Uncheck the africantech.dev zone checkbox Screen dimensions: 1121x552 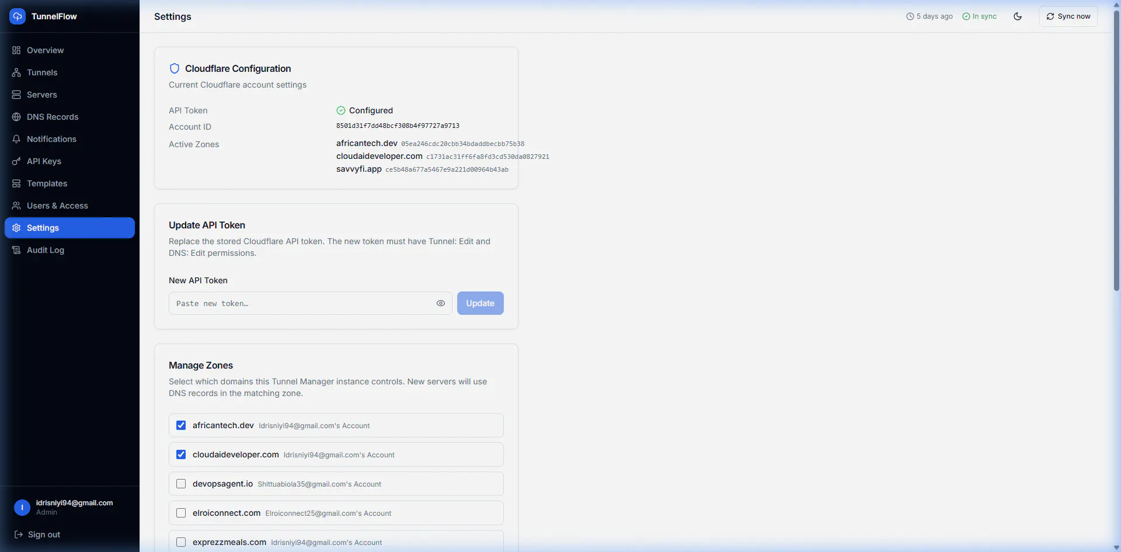tap(181, 425)
